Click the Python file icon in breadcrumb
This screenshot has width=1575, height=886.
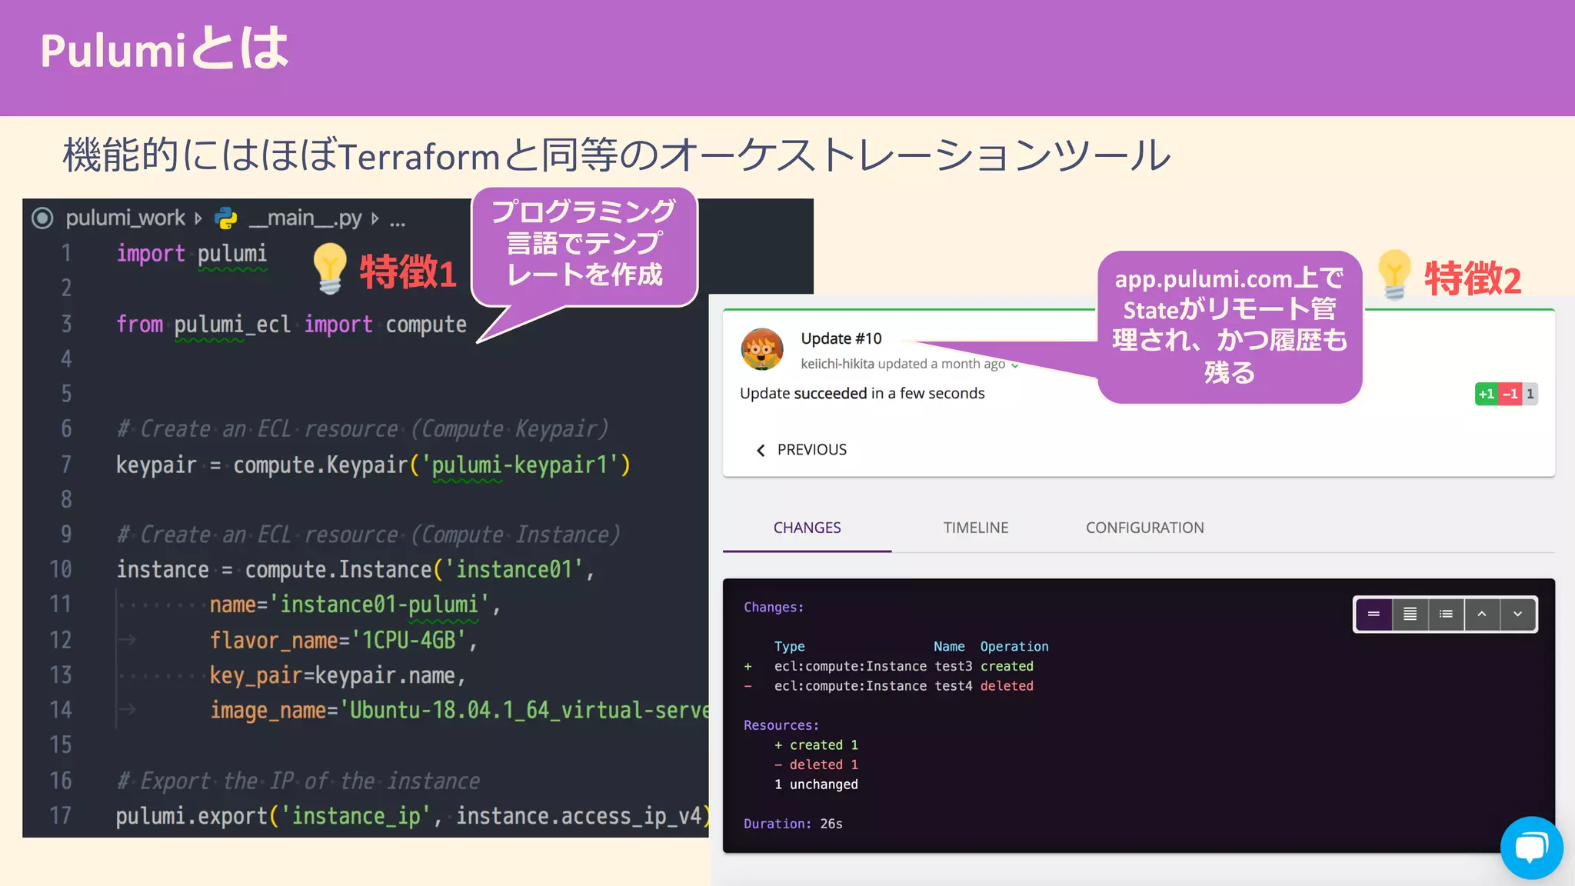(226, 218)
